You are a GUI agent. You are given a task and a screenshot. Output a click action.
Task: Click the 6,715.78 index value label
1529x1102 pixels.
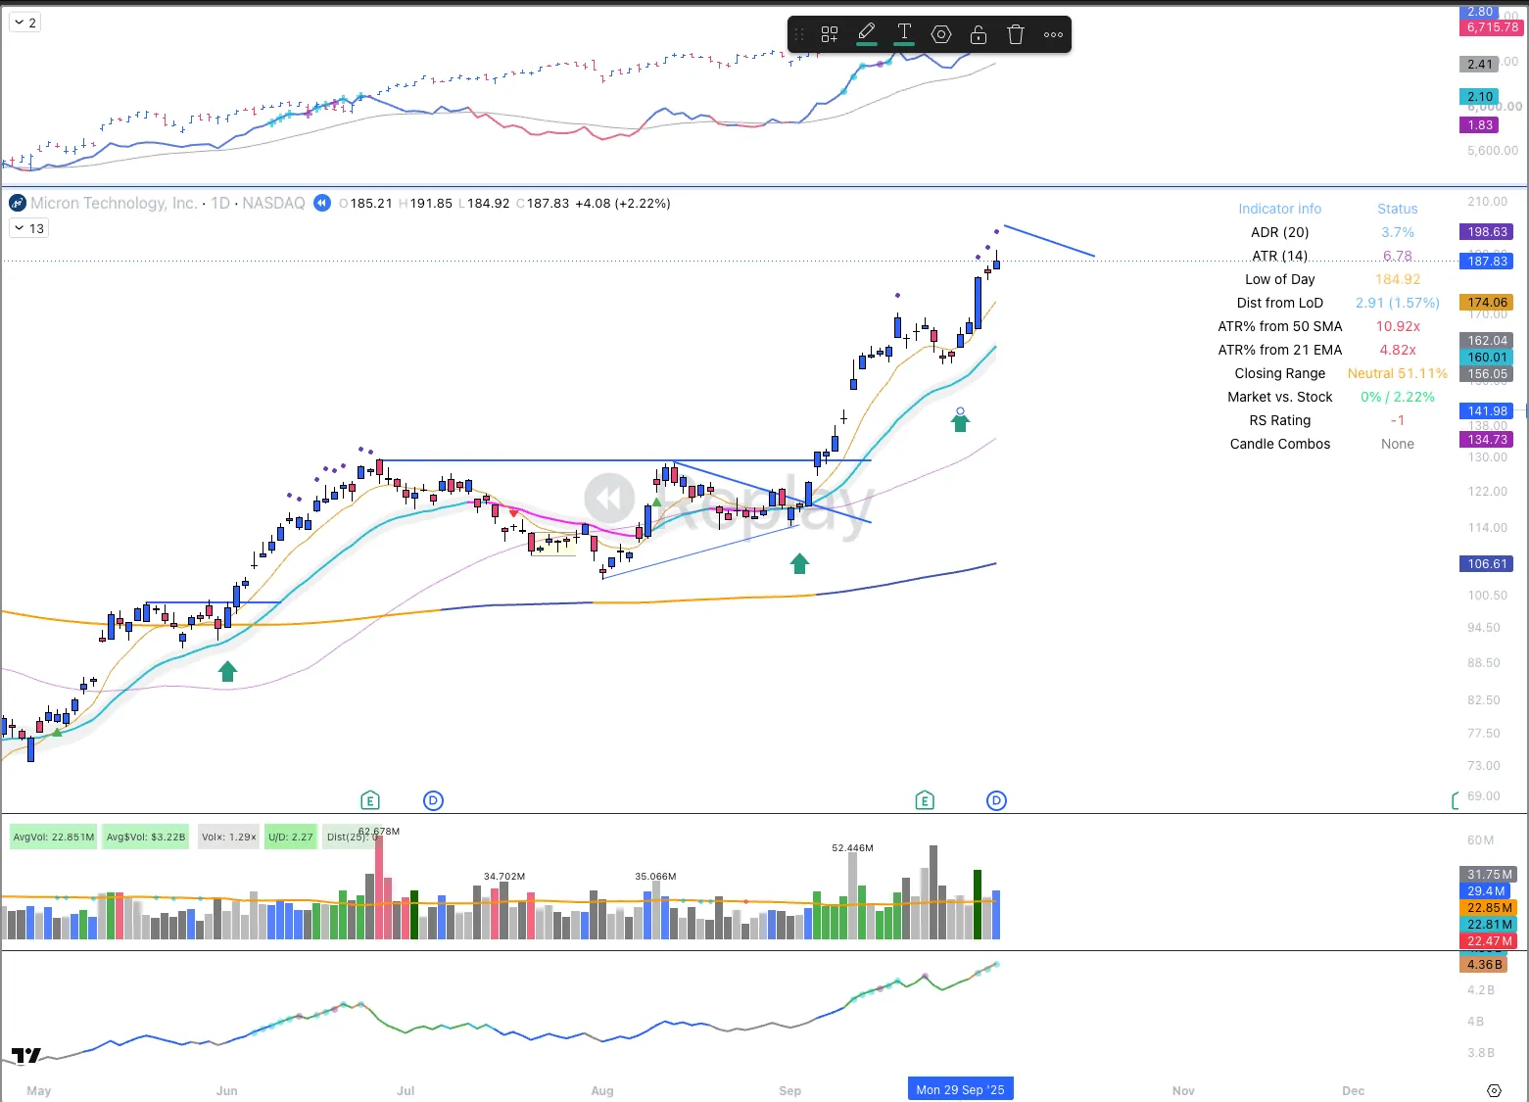[1492, 27]
